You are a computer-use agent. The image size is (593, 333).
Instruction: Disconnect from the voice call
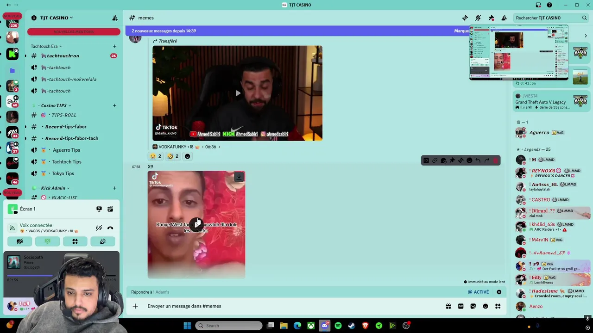(x=110, y=228)
